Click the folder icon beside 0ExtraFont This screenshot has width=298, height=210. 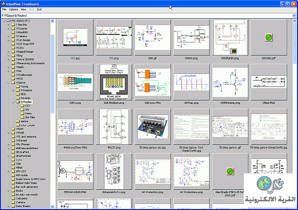tap(13, 152)
